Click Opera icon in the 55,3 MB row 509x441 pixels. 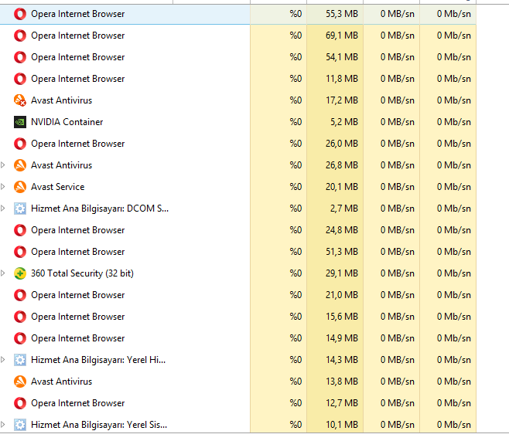pyautogui.click(x=20, y=14)
